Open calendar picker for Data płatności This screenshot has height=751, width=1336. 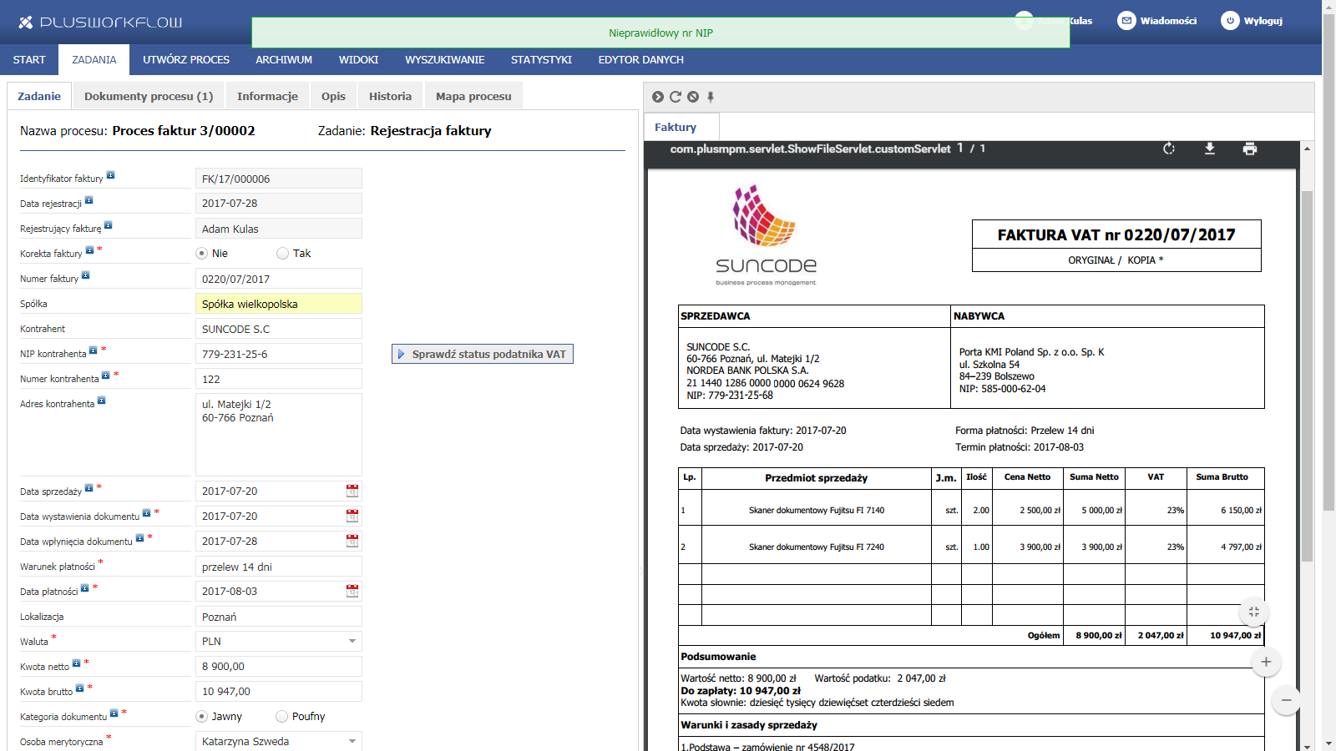[352, 592]
